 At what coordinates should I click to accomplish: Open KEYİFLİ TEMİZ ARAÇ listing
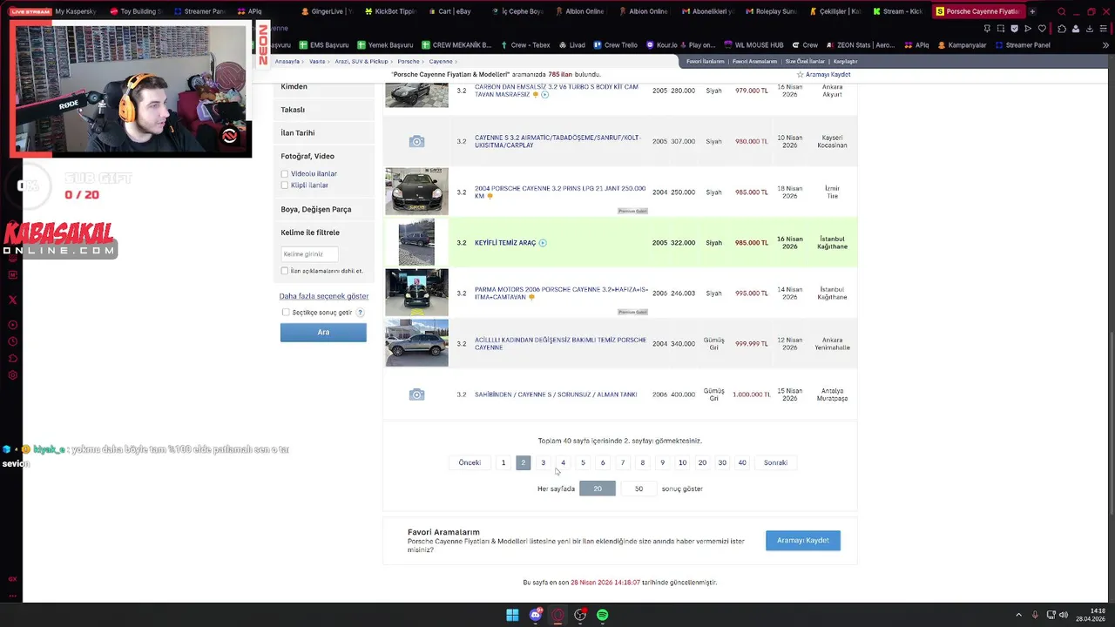505,243
